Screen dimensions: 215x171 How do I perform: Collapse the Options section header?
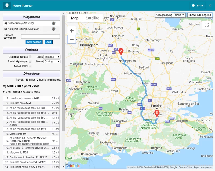pyautogui.click(x=31, y=50)
